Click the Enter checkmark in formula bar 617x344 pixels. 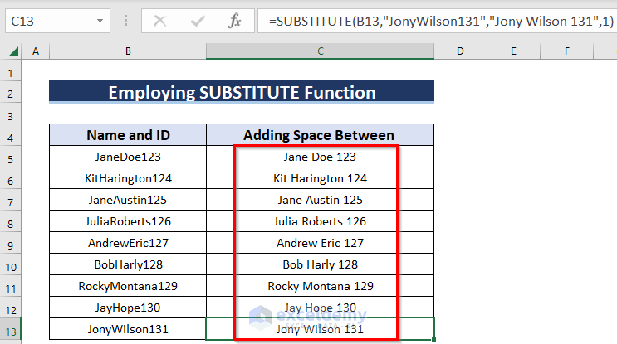[x=198, y=20]
